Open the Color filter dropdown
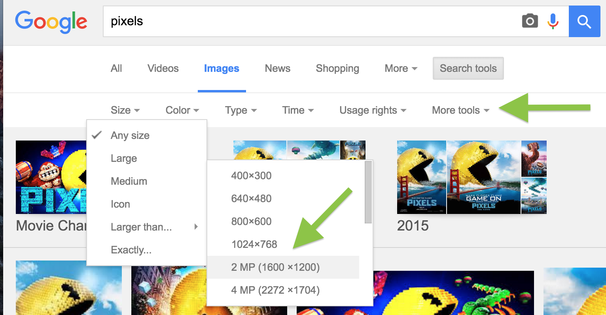 click(x=182, y=110)
